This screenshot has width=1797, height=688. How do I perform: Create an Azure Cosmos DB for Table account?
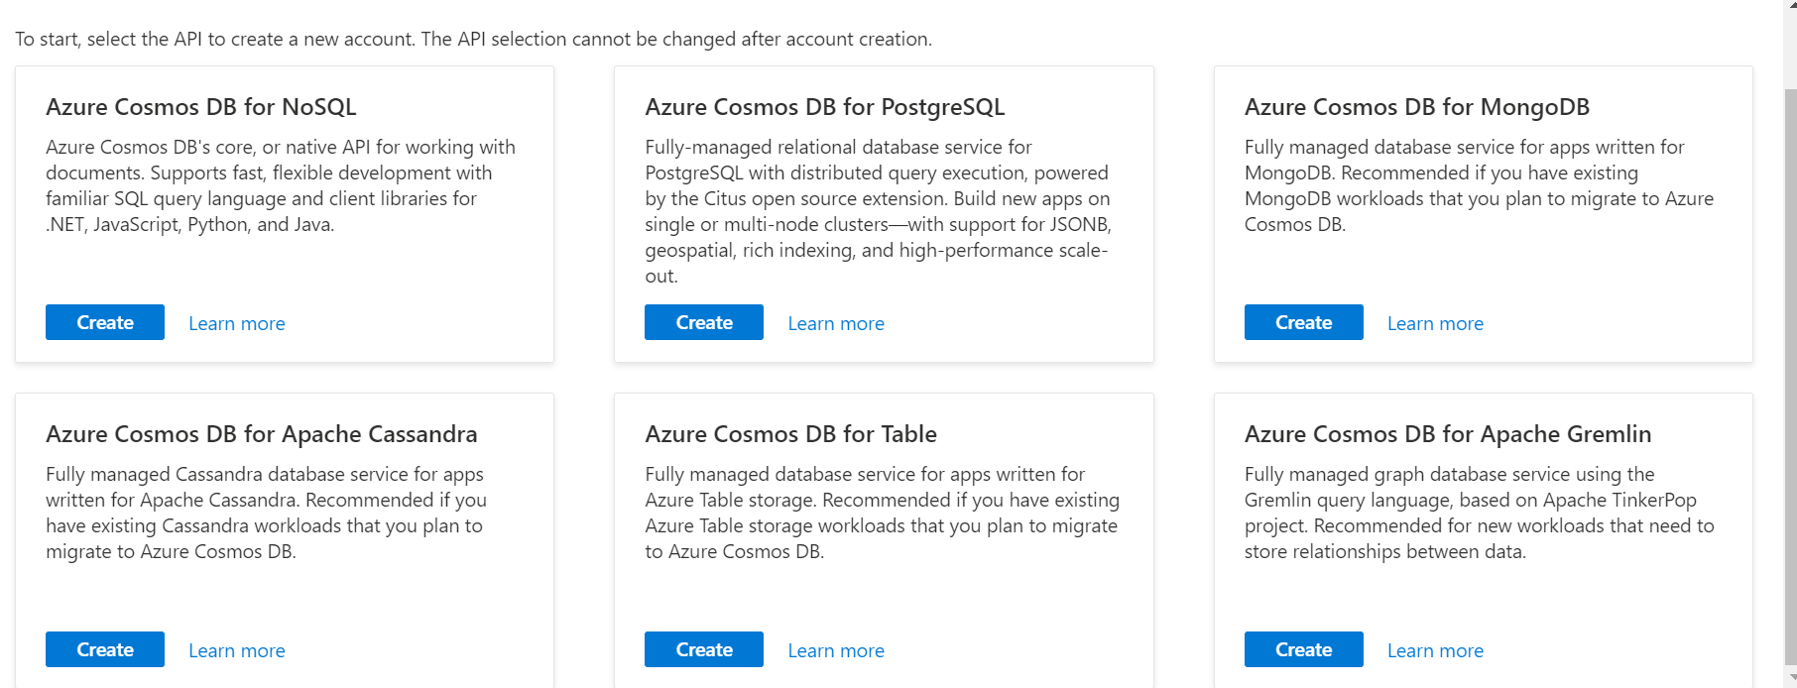click(x=704, y=649)
